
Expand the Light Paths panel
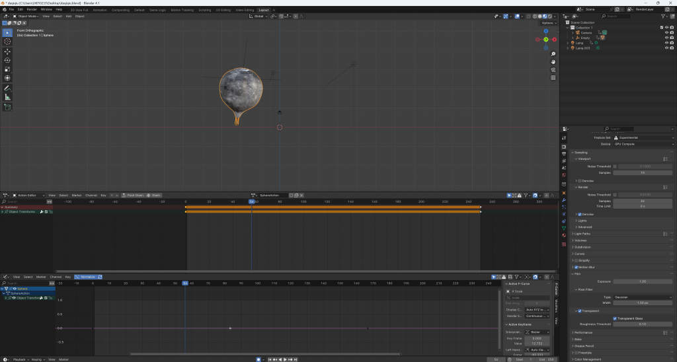point(582,233)
